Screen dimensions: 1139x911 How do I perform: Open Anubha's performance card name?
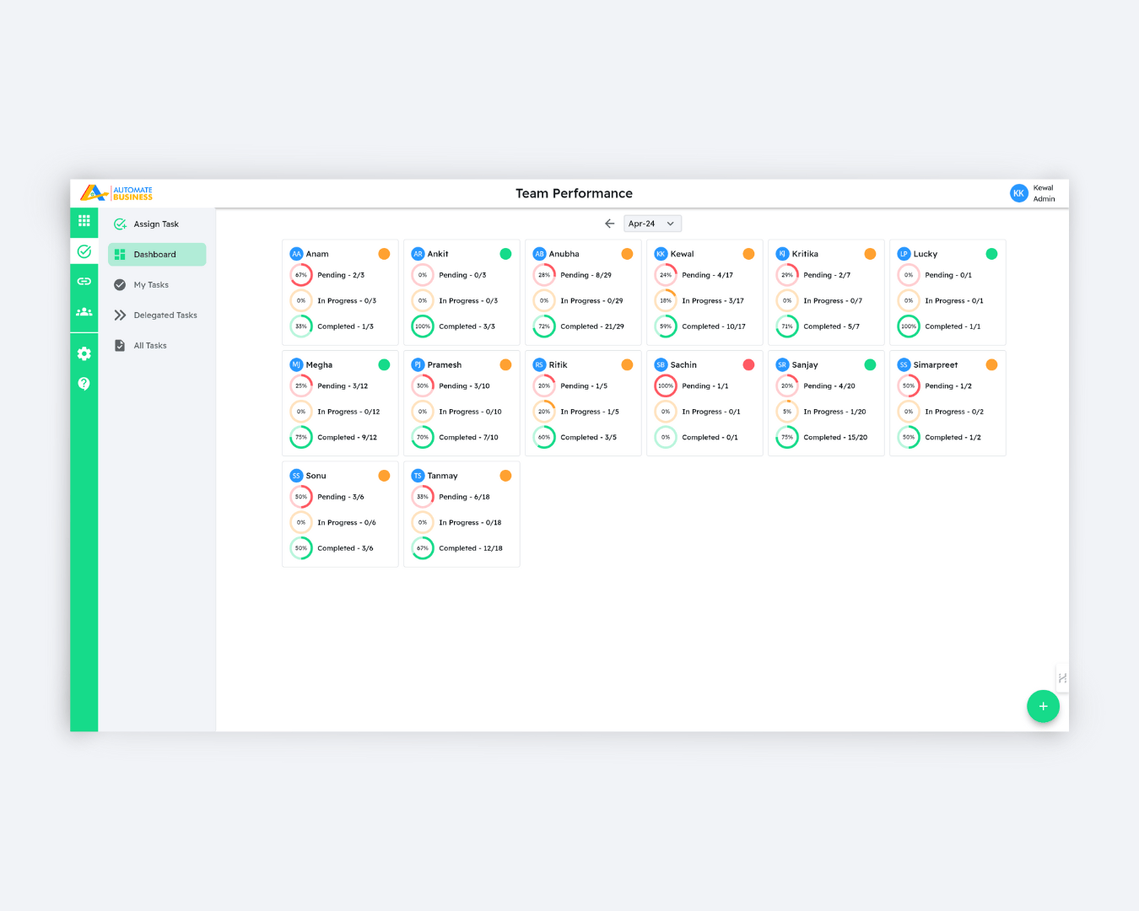(x=564, y=254)
